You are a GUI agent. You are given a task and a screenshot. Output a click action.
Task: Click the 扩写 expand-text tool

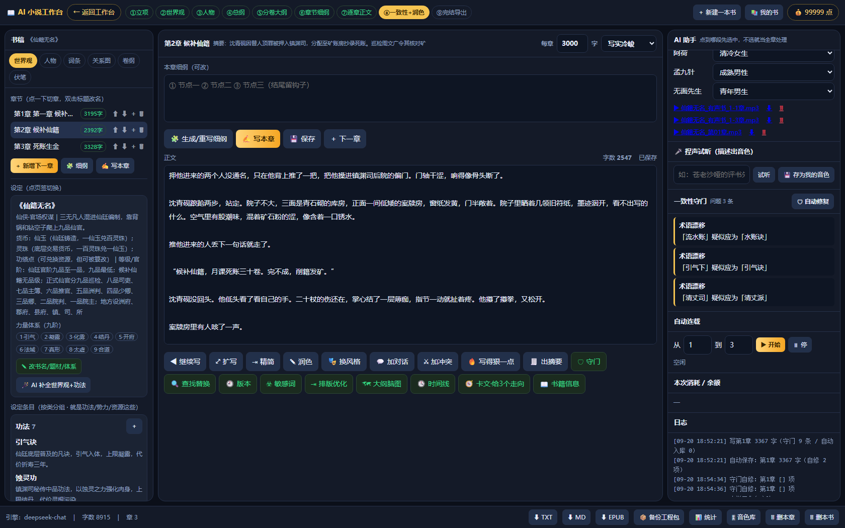226,362
